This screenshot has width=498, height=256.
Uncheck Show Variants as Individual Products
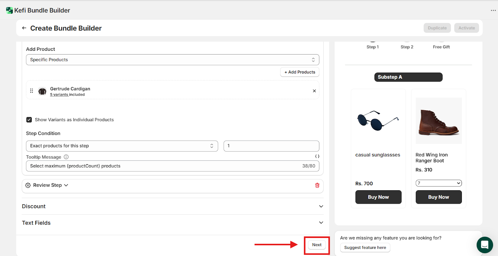point(29,120)
